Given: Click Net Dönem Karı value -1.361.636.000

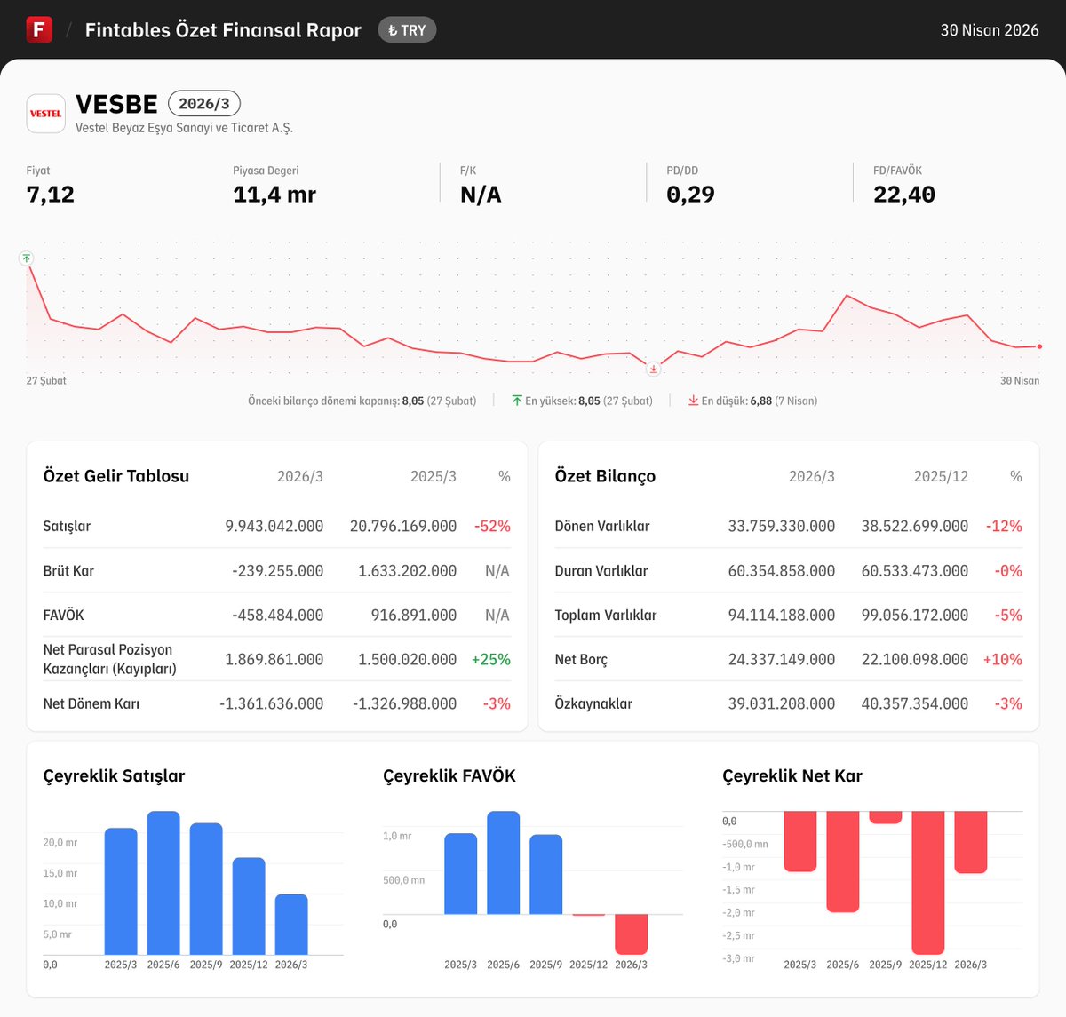Looking at the screenshot, I should pyautogui.click(x=272, y=703).
